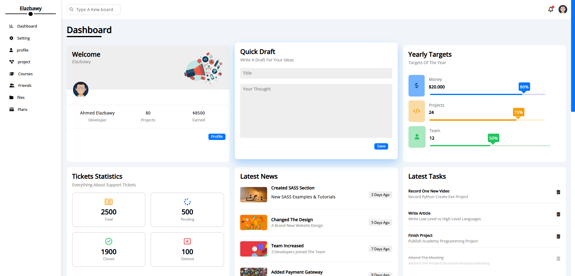This screenshot has width=575, height=276.
Task: Click the Closed tickets checkmark icon
Action: point(109,241)
